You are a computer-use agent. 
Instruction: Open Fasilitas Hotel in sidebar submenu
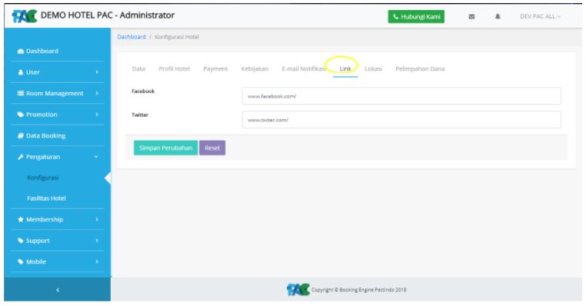[46, 198]
